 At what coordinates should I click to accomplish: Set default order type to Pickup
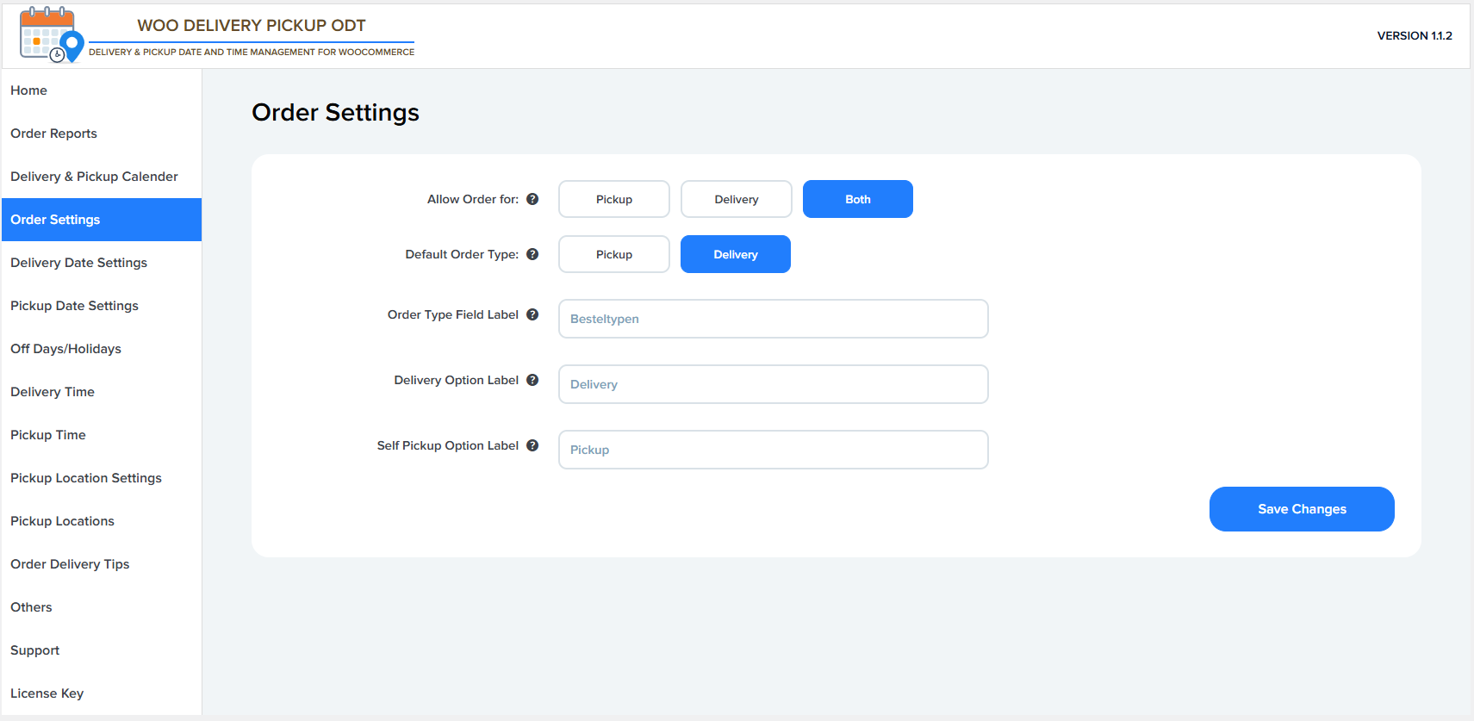(613, 254)
